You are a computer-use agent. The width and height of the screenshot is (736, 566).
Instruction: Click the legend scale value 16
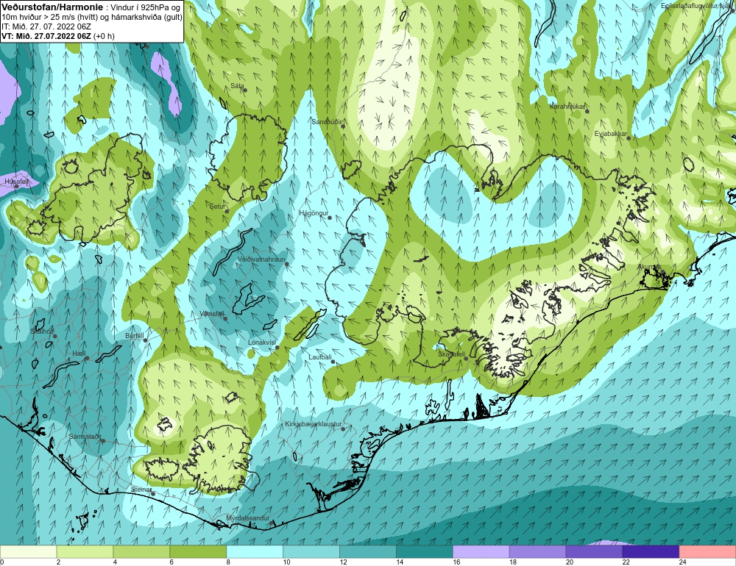(456, 562)
